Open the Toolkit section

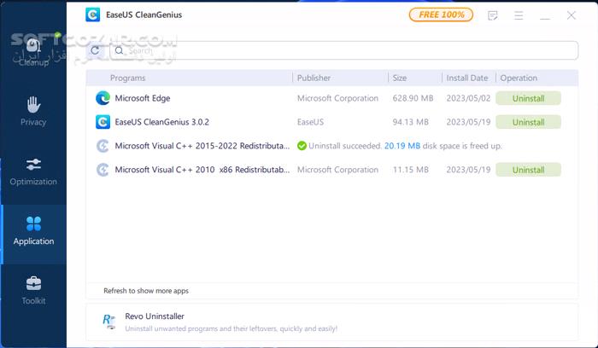coord(33,290)
